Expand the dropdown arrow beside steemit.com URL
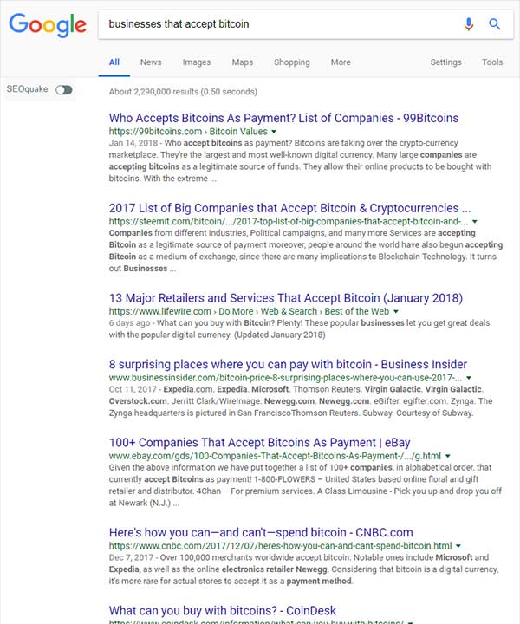520x624 pixels. point(475,222)
